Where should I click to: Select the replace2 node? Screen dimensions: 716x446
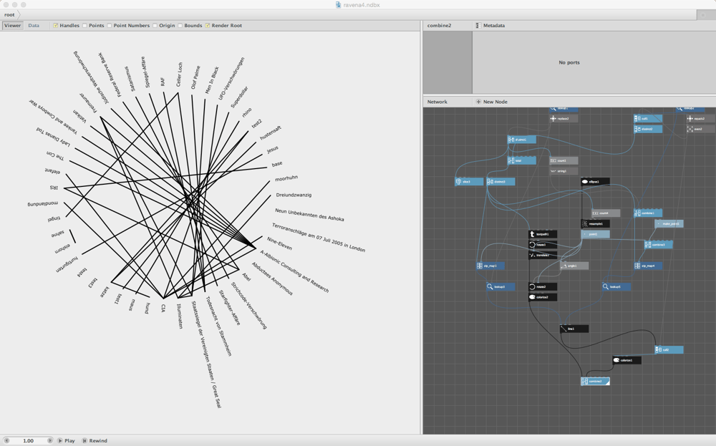[563, 119]
